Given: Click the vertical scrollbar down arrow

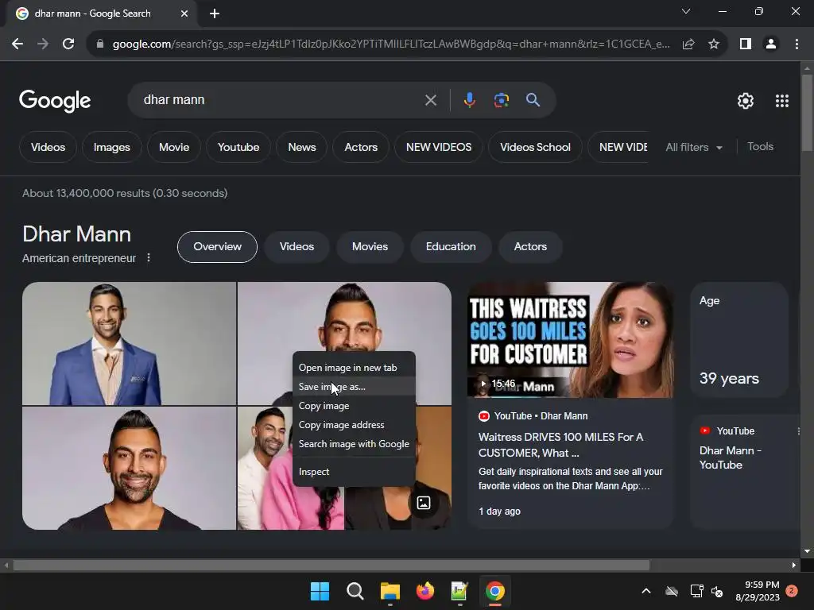Looking at the screenshot, I should coord(807,551).
